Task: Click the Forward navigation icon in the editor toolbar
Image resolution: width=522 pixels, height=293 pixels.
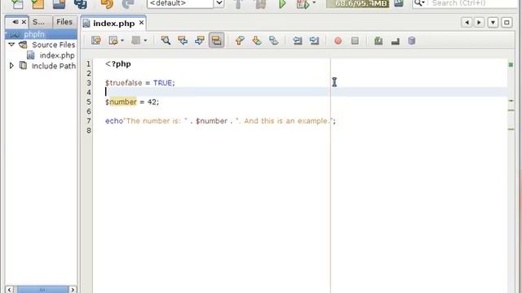Action: [135, 41]
